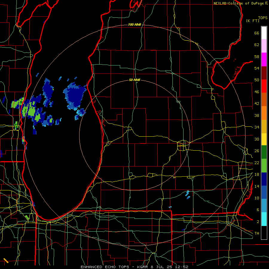Click the legend value 26

click(257, 151)
